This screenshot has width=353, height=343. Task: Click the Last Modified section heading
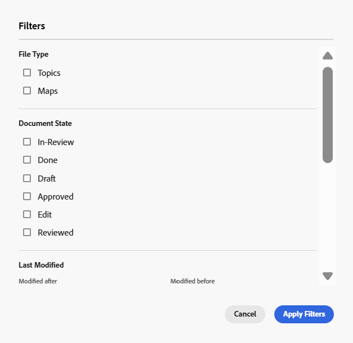tap(41, 265)
